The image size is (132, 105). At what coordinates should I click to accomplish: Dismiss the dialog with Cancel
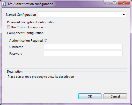(115, 97)
